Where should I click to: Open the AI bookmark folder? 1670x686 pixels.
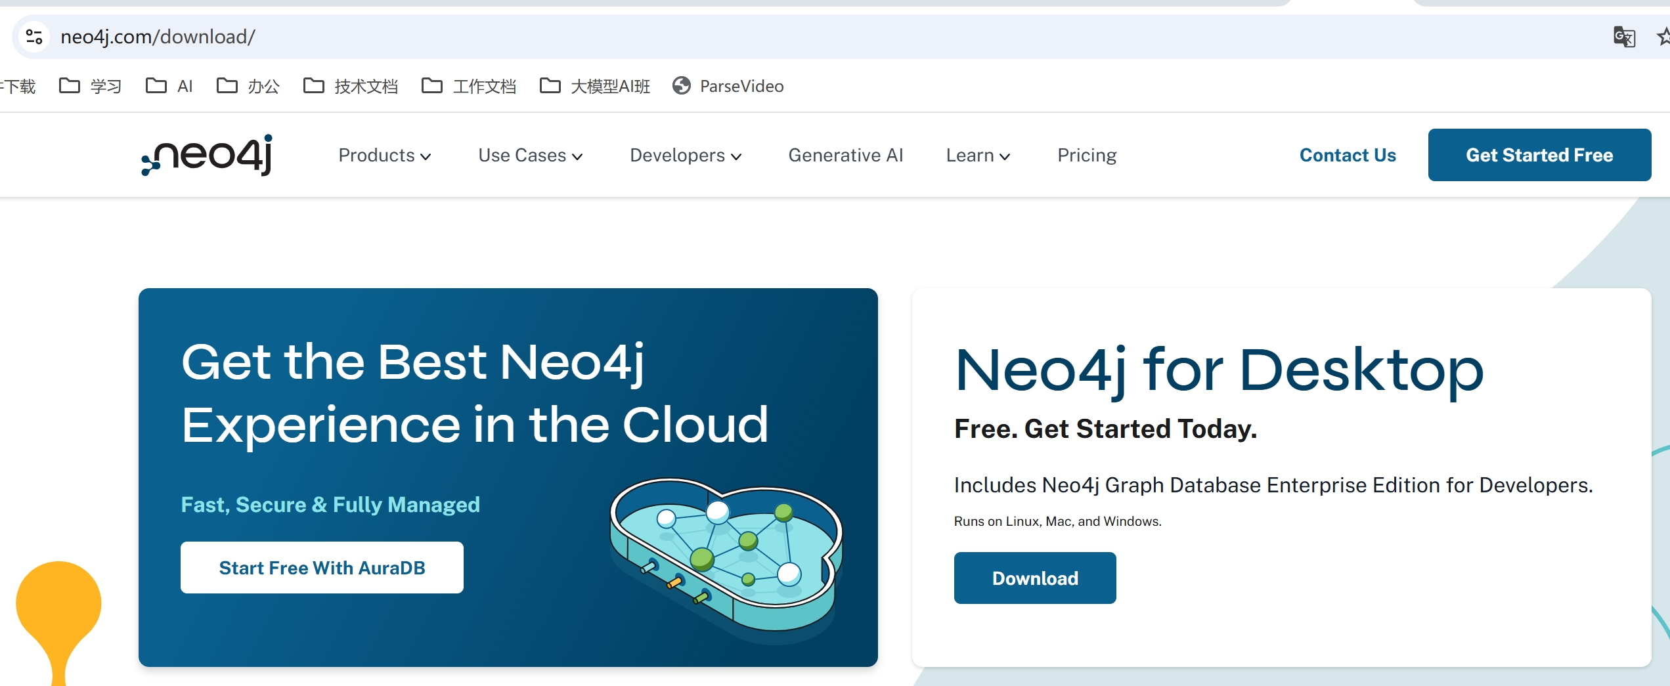[x=169, y=86]
